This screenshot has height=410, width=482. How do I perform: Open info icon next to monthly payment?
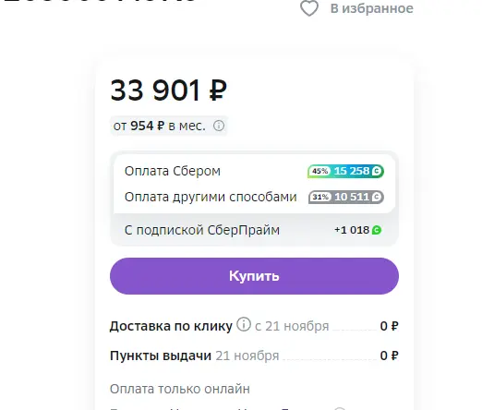click(x=219, y=126)
